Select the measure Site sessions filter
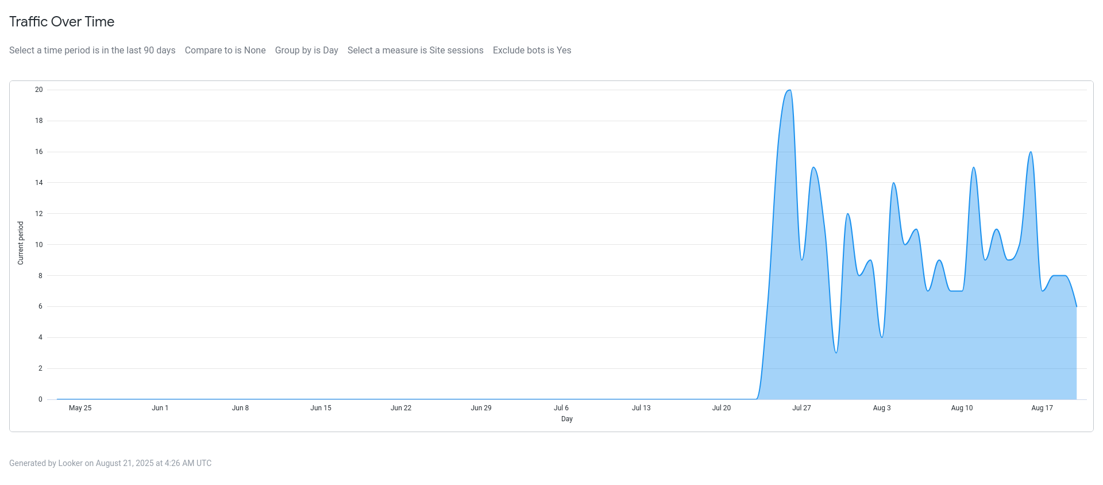Screen dimensions: 1103x485 [415, 51]
